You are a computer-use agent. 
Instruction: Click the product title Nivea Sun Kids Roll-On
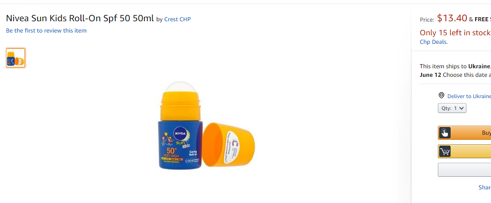pyautogui.click(x=80, y=19)
